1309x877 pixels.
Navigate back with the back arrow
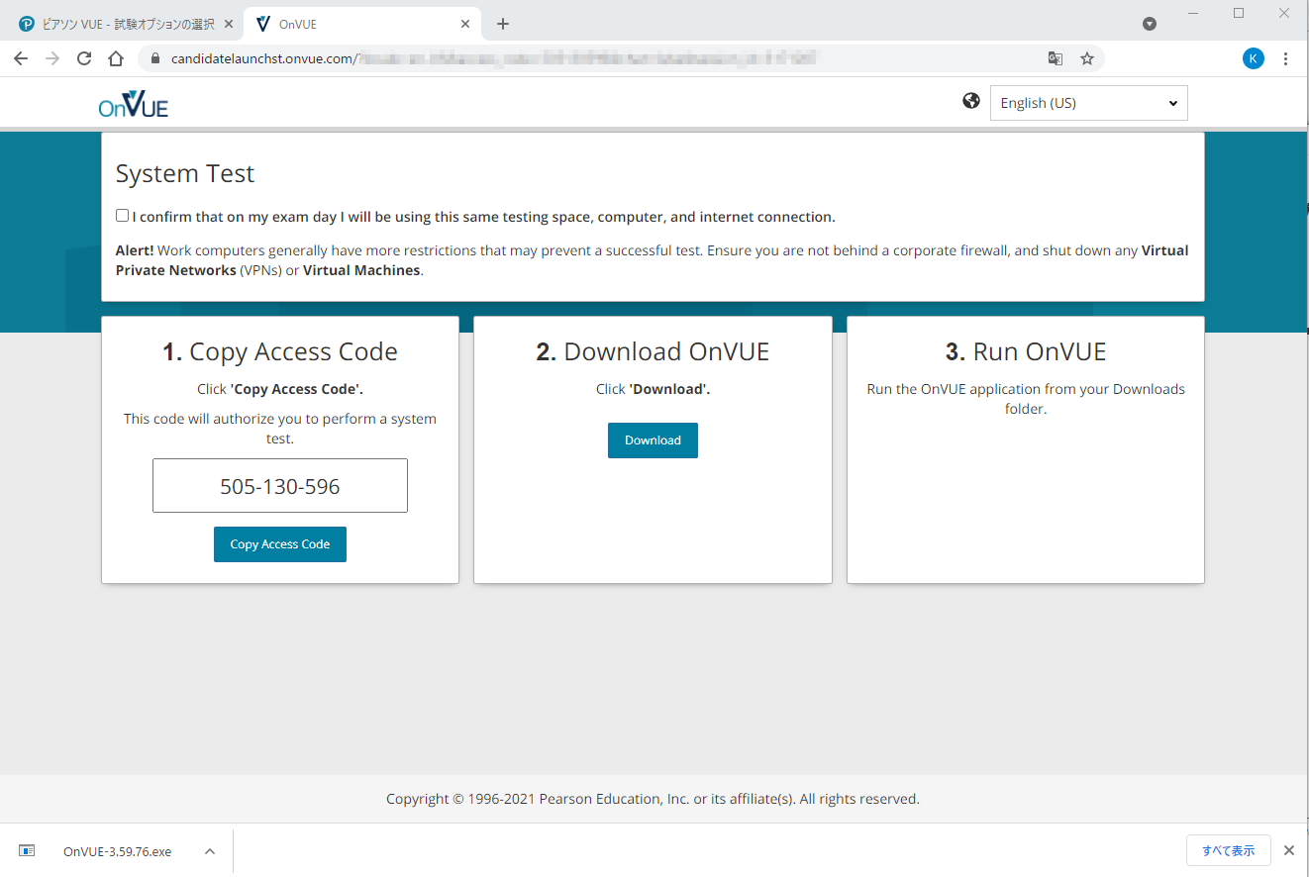pos(21,58)
